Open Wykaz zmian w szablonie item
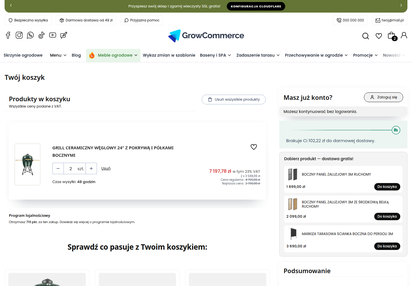Screen dimensions: 412x286 [x=169, y=55]
